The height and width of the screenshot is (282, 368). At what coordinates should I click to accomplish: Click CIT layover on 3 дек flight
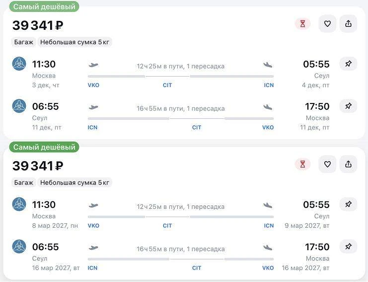pos(167,85)
